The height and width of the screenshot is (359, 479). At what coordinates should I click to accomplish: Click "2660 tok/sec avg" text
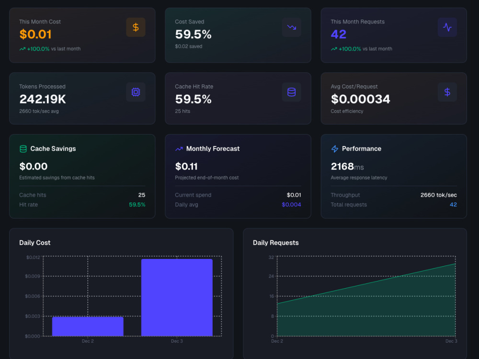pyautogui.click(x=39, y=111)
